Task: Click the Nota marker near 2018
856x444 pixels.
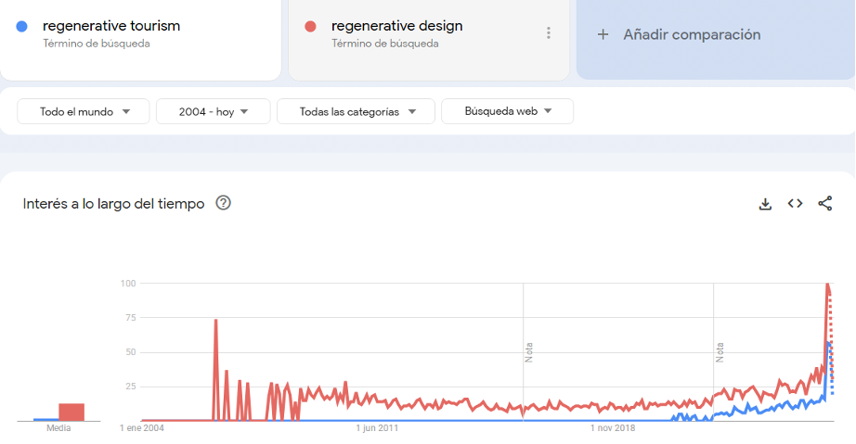Action: [720, 352]
